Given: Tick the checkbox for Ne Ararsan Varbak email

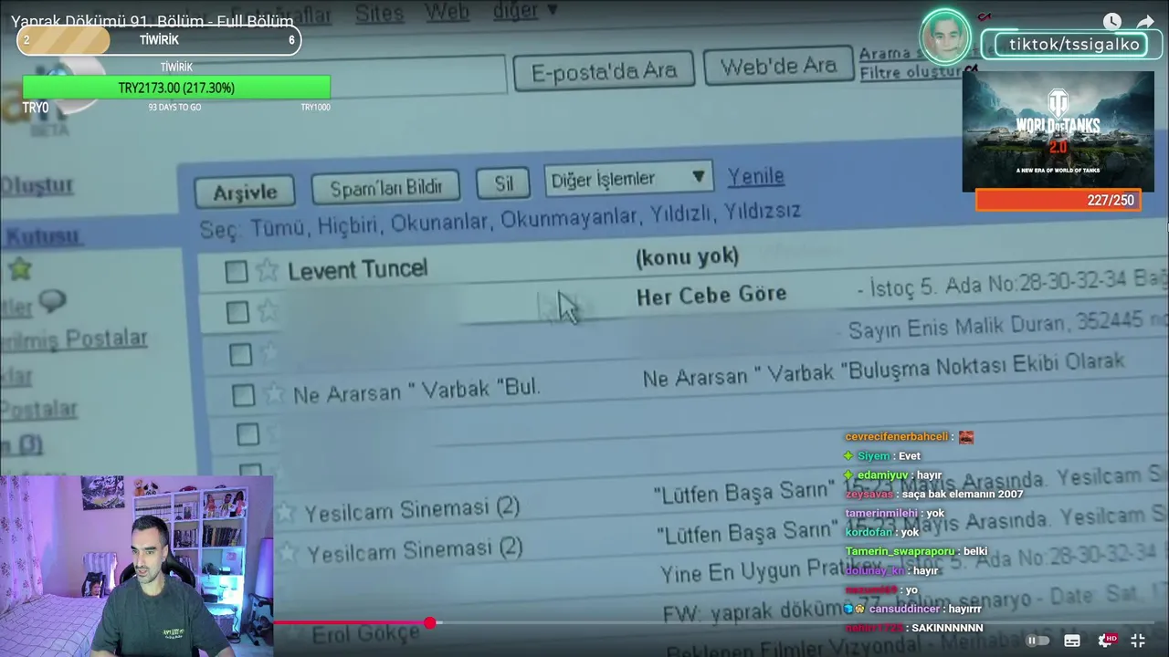Looking at the screenshot, I should point(243,394).
